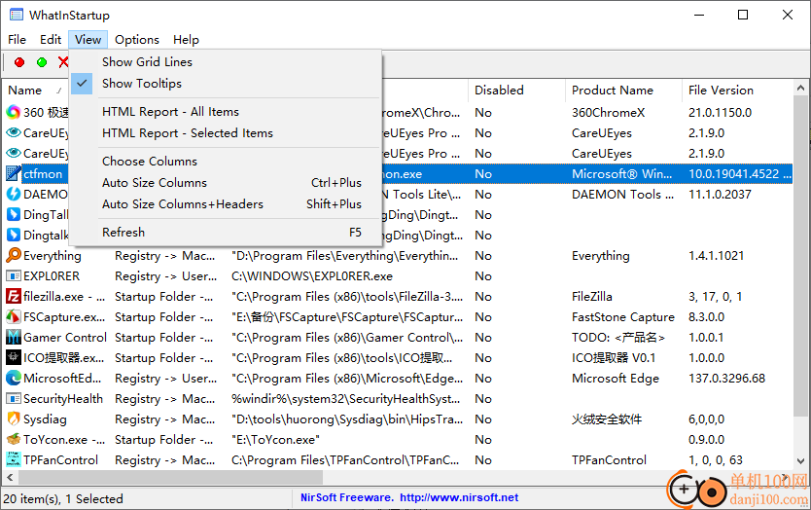Click the Everything magnifier icon
The width and height of the screenshot is (811, 510).
click(14, 255)
